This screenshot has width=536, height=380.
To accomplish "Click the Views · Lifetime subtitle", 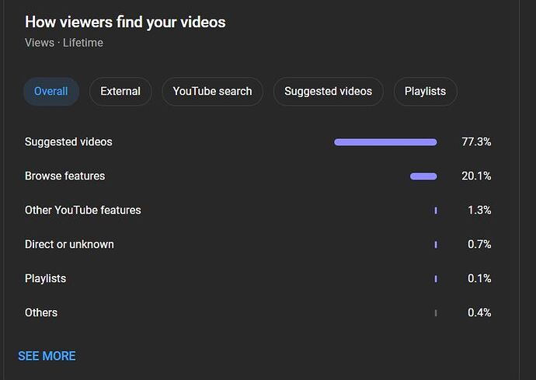I will point(64,43).
